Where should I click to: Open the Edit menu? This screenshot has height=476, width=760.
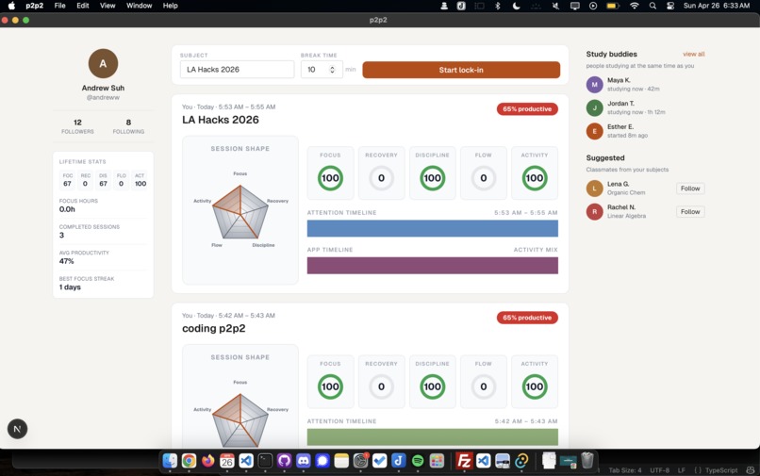point(83,6)
